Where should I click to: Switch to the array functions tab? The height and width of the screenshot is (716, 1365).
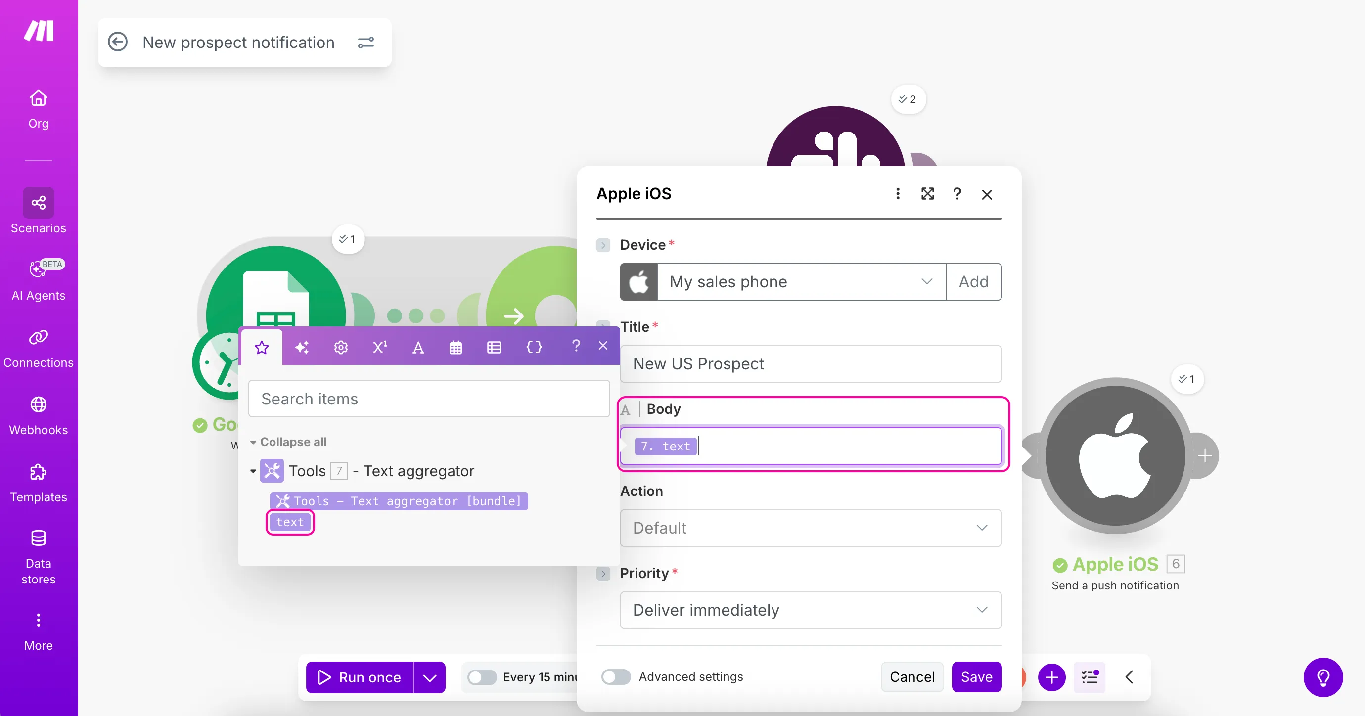(x=494, y=347)
